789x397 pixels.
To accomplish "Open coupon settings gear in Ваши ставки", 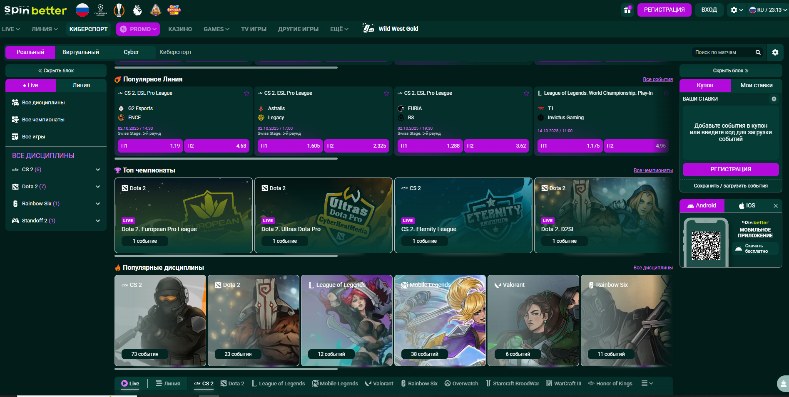I will point(774,99).
